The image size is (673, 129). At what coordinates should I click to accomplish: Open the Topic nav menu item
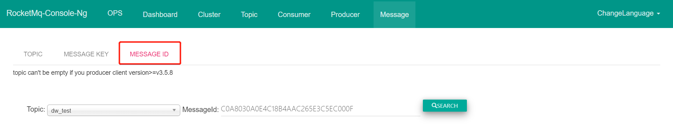[249, 15]
